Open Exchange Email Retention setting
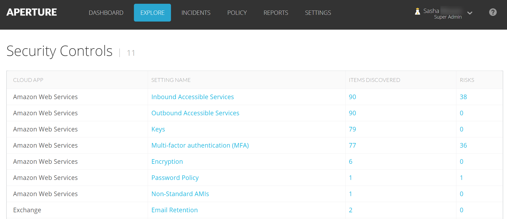 point(174,210)
